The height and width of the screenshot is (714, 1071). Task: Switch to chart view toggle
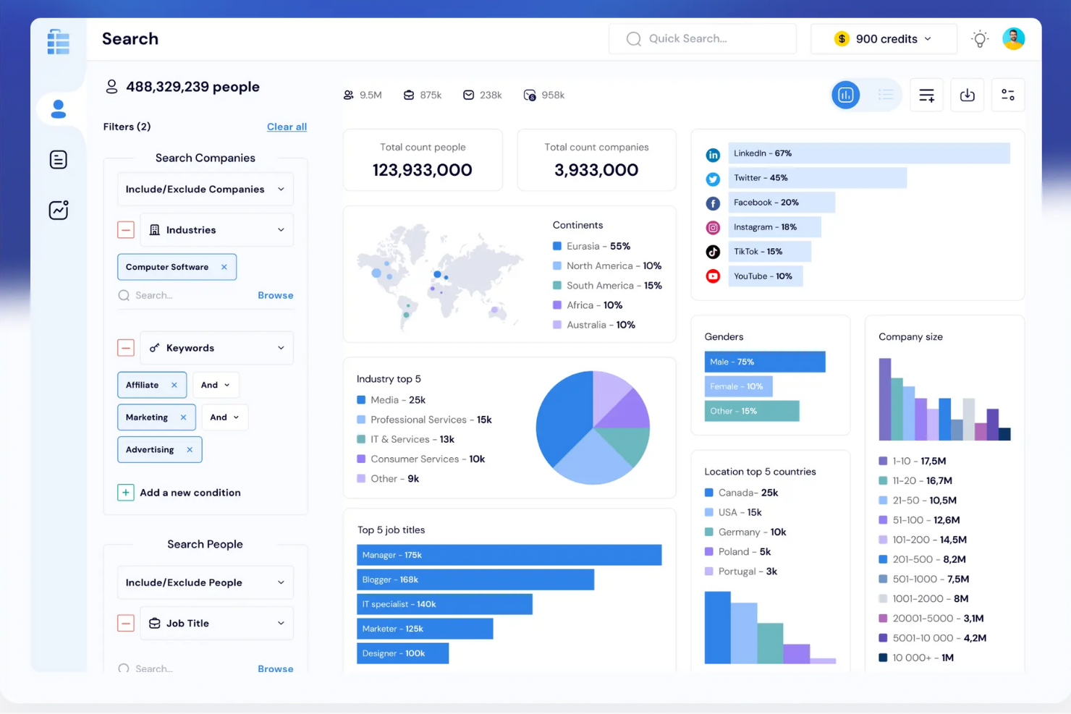845,95
